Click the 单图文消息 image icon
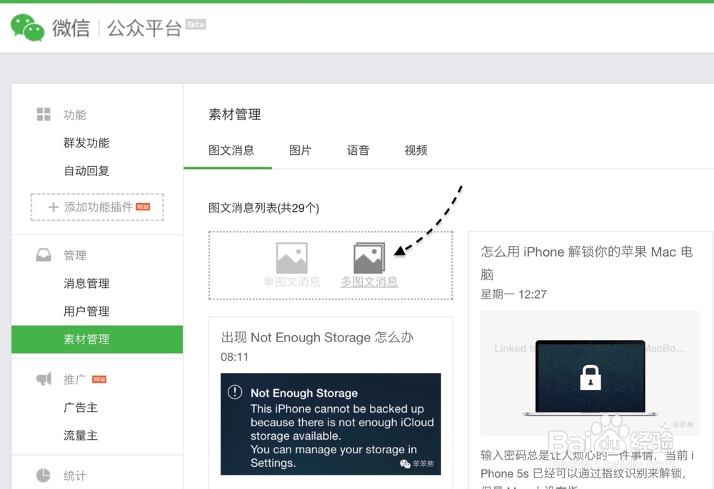Image resolution: width=714 pixels, height=489 pixels. click(x=292, y=258)
